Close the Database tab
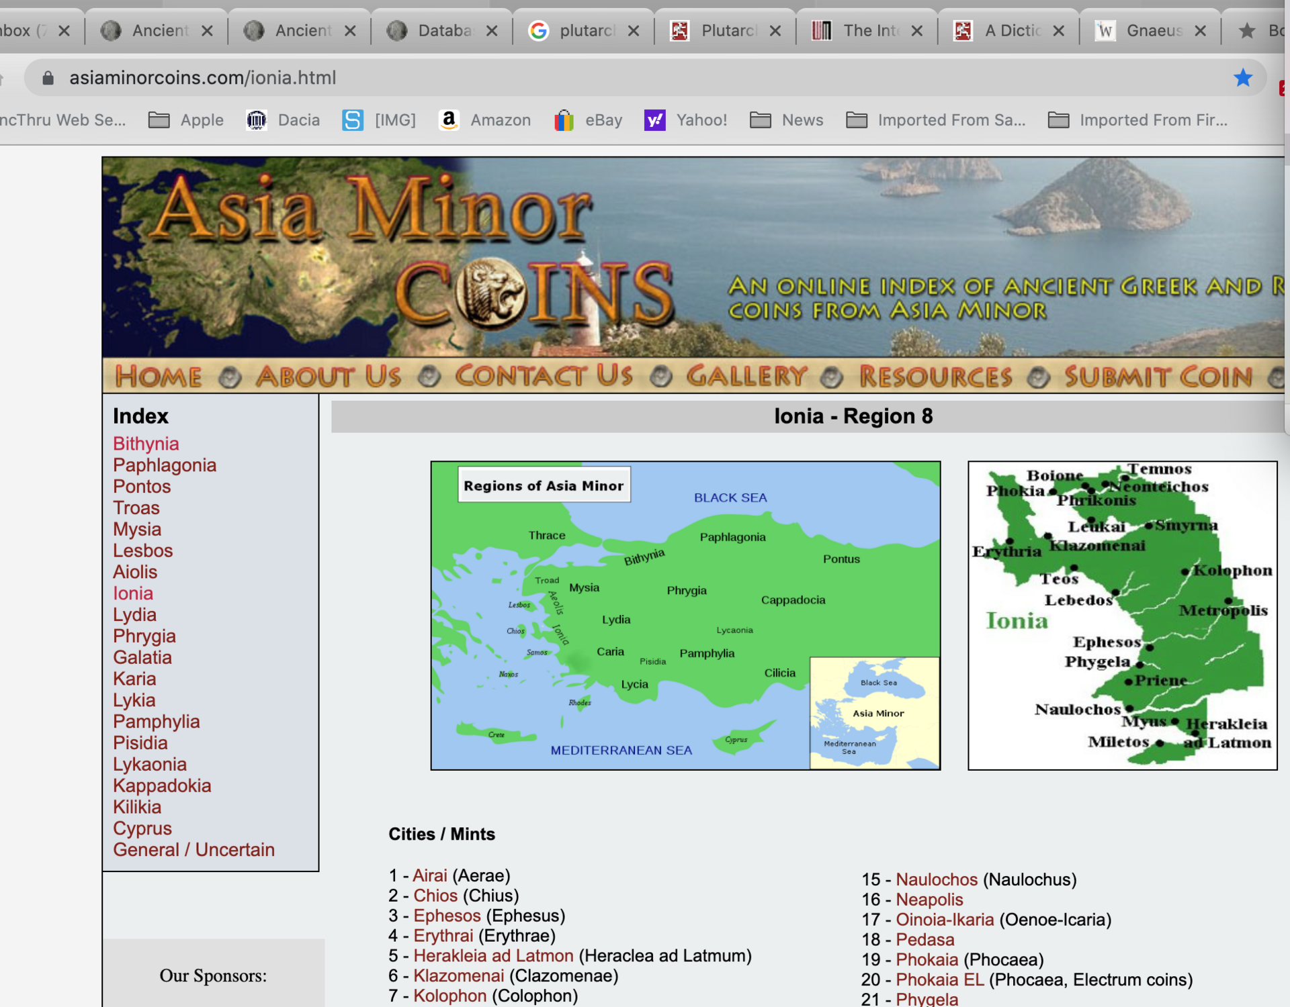 (492, 31)
